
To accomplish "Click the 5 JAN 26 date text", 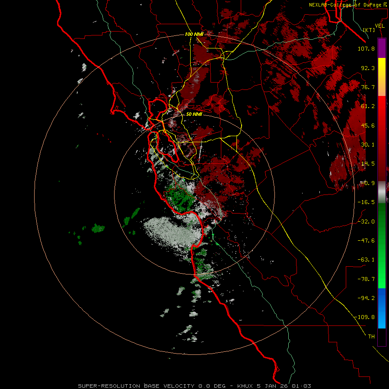I will coord(273,386).
